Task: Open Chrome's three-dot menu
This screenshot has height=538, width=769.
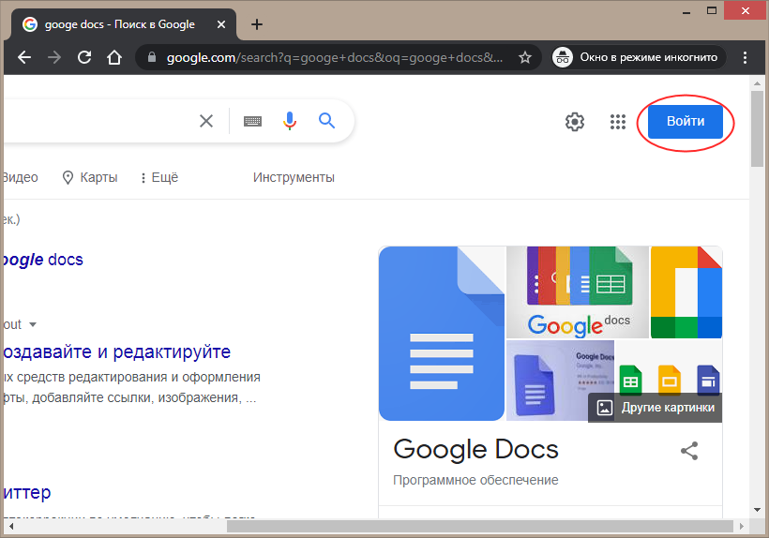Action: point(745,57)
